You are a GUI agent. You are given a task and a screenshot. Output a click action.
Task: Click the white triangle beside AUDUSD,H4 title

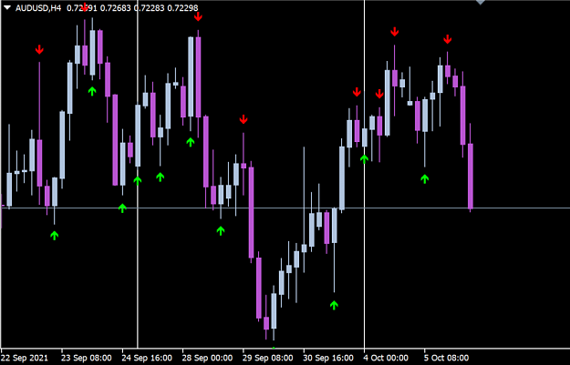[7, 7]
